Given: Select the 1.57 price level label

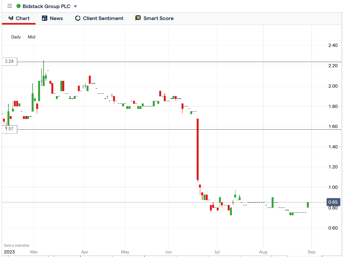Looking at the screenshot, I should tap(9, 129).
